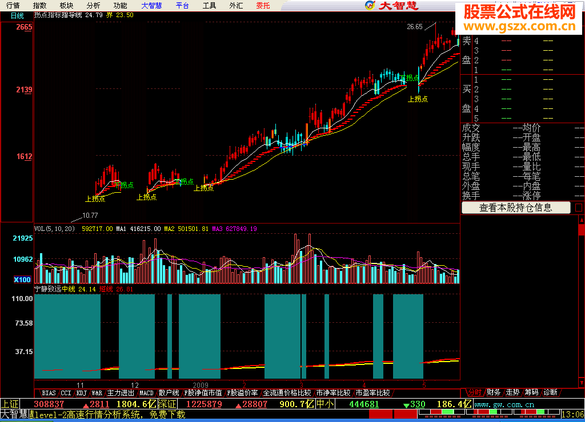Open the 外汇 menu
This screenshot has width=585, height=422.
236,6
